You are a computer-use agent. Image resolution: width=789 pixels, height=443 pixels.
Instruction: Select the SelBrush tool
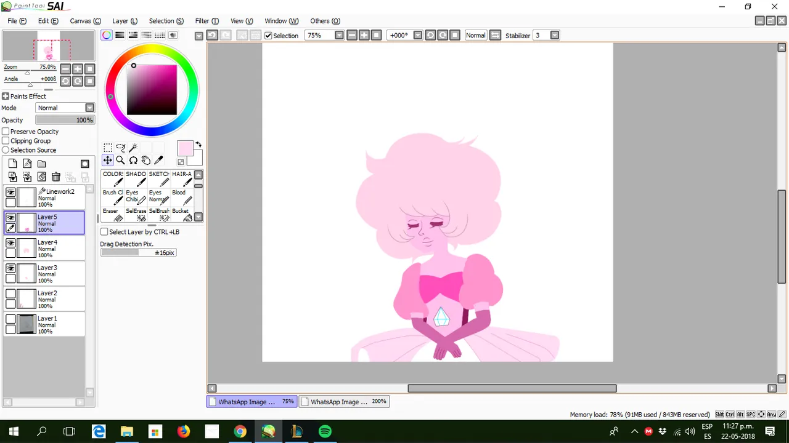[x=159, y=214]
